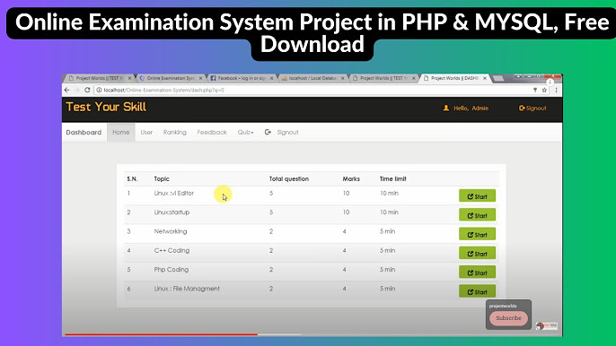Viewport: 616px width, 346px height.
Task: Click the URL address bar field
Action: pyautogui.click(x=314, y=90)
